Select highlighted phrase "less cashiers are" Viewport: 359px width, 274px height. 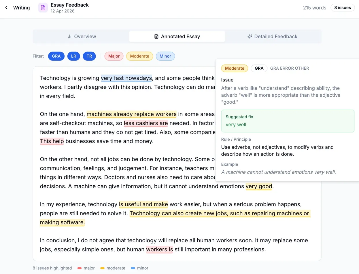pos(146,123)
